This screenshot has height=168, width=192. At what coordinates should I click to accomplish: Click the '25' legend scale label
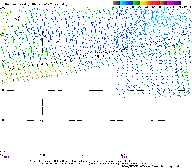tap(147, 7)
